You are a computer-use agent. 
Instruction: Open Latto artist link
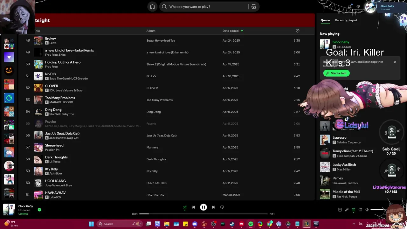[53, 43]
